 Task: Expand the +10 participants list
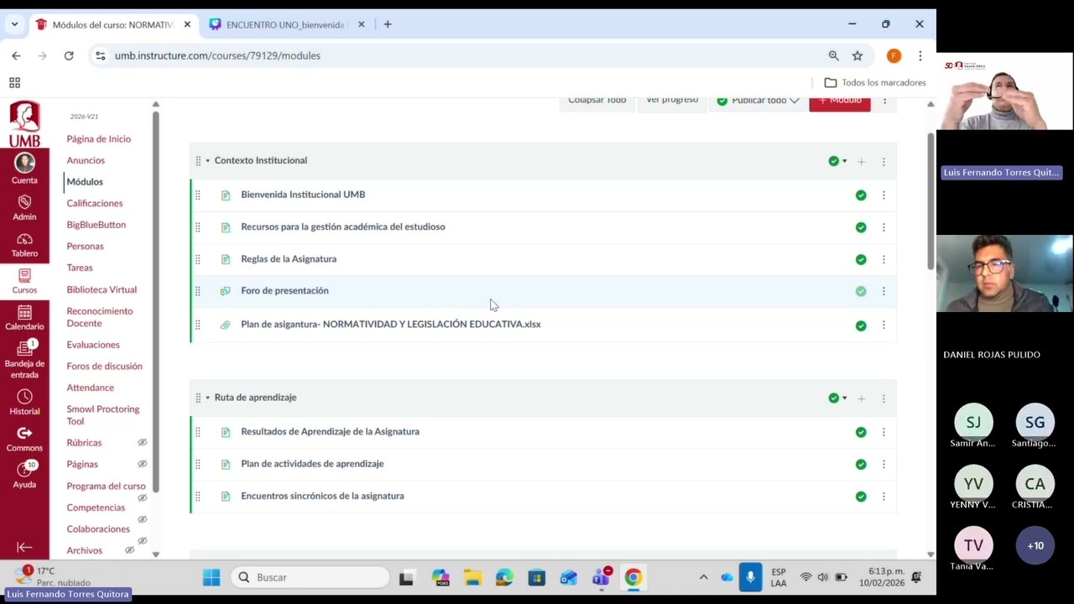pos(1035,545)
